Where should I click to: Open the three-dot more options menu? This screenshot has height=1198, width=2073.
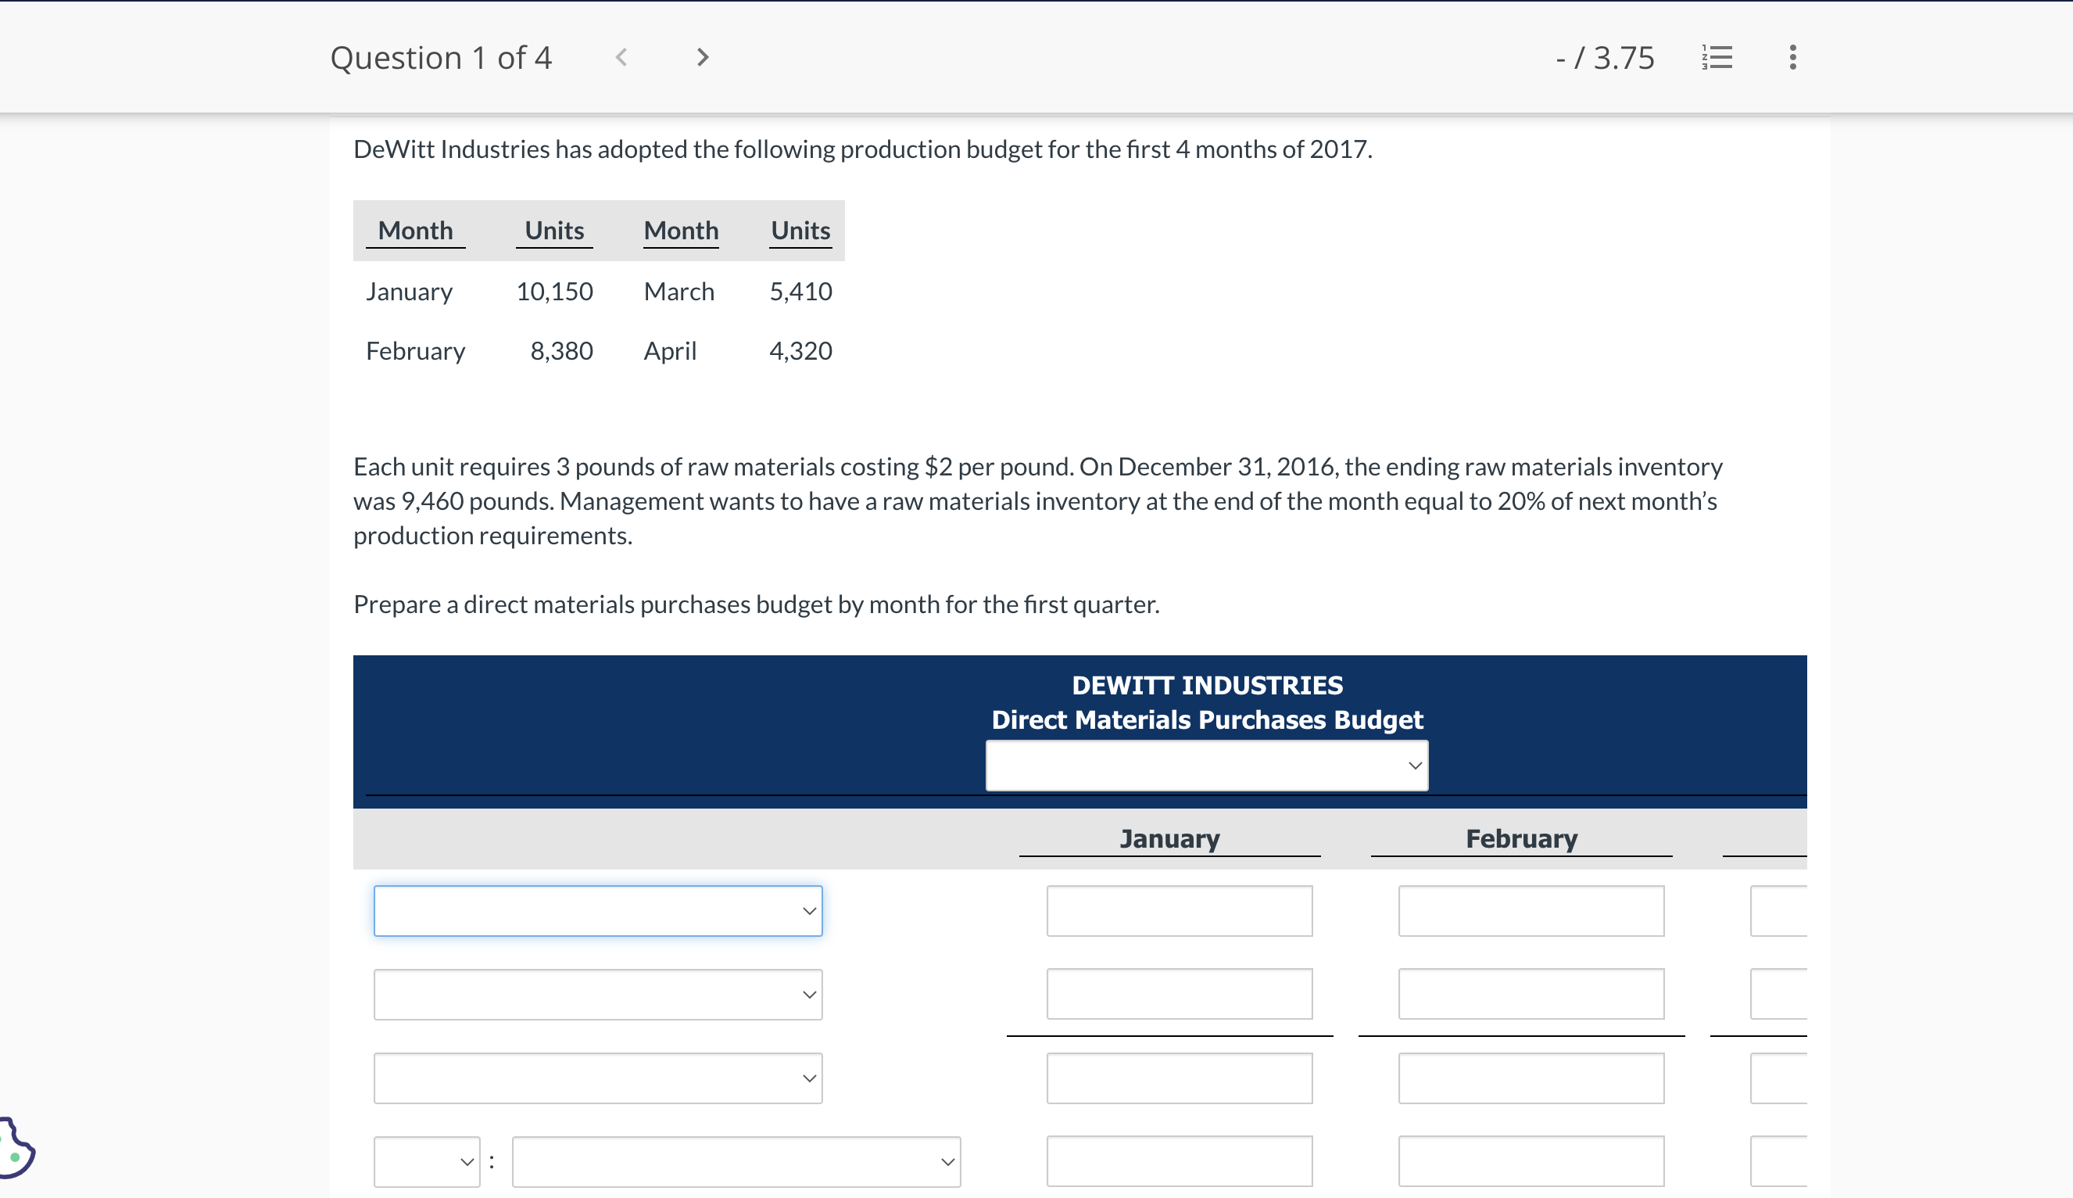click(x=1792, y=58)
